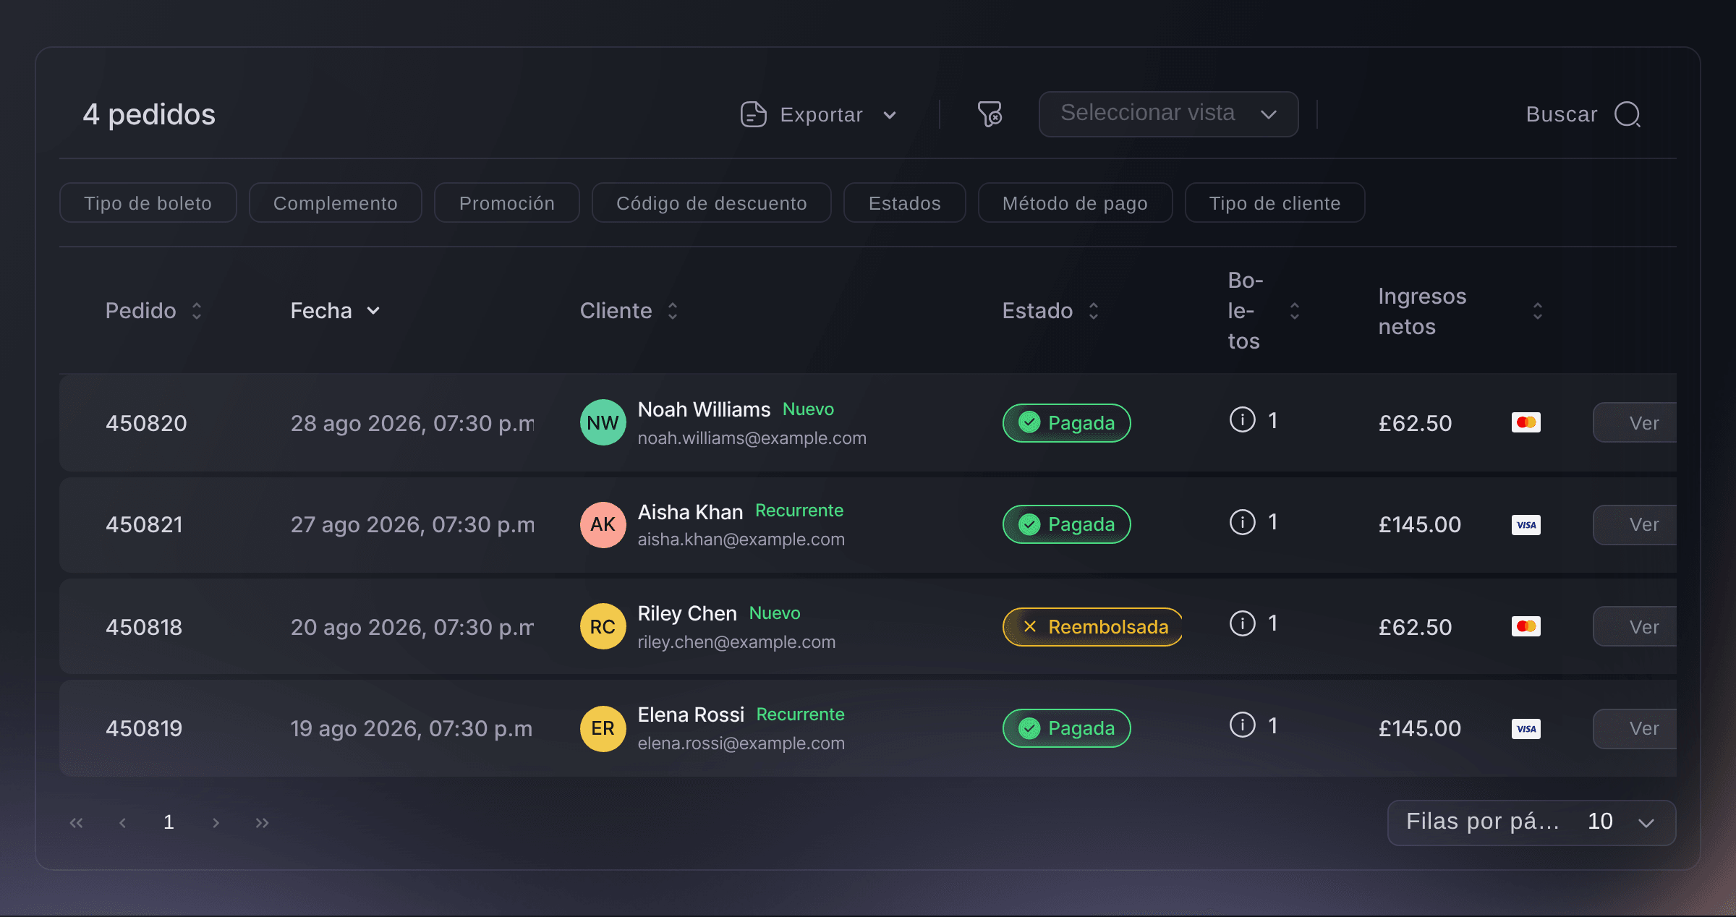Open the Estados filter
This screenshot has height=917, width=1736.
(905, 203)
